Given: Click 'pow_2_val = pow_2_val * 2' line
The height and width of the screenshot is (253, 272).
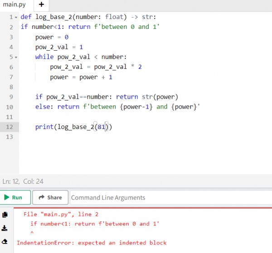Looking at the screenshot, I should point(96,67).
